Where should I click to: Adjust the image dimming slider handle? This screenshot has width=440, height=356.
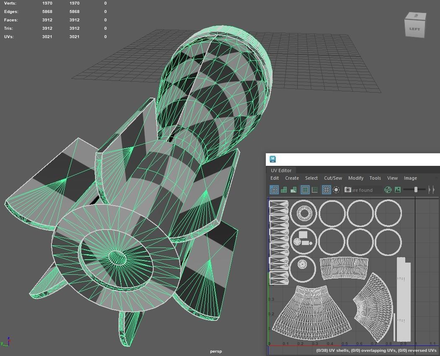416,190
